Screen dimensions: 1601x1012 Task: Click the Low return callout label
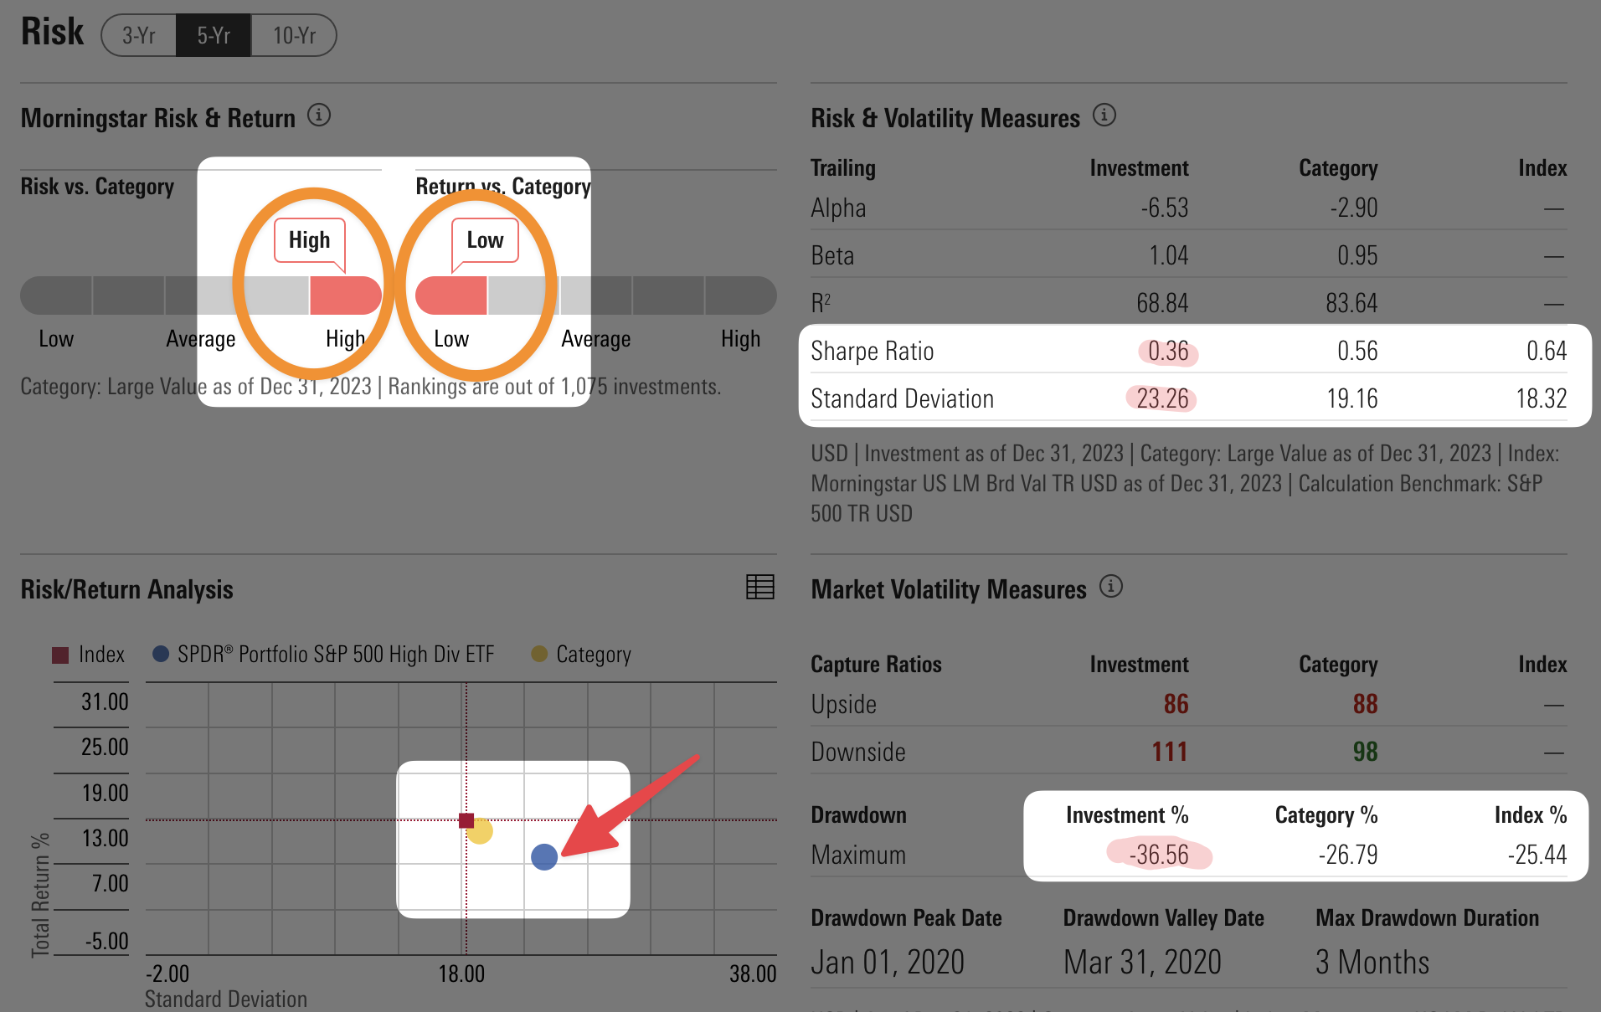pyautogui.click(x=485, y=240)
